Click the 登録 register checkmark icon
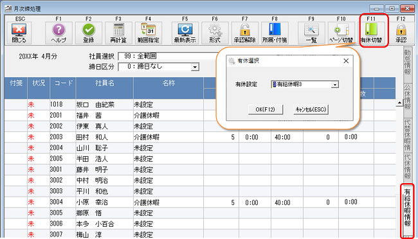Viewport: 418px width, 239px height. click(x=89, y=33)
